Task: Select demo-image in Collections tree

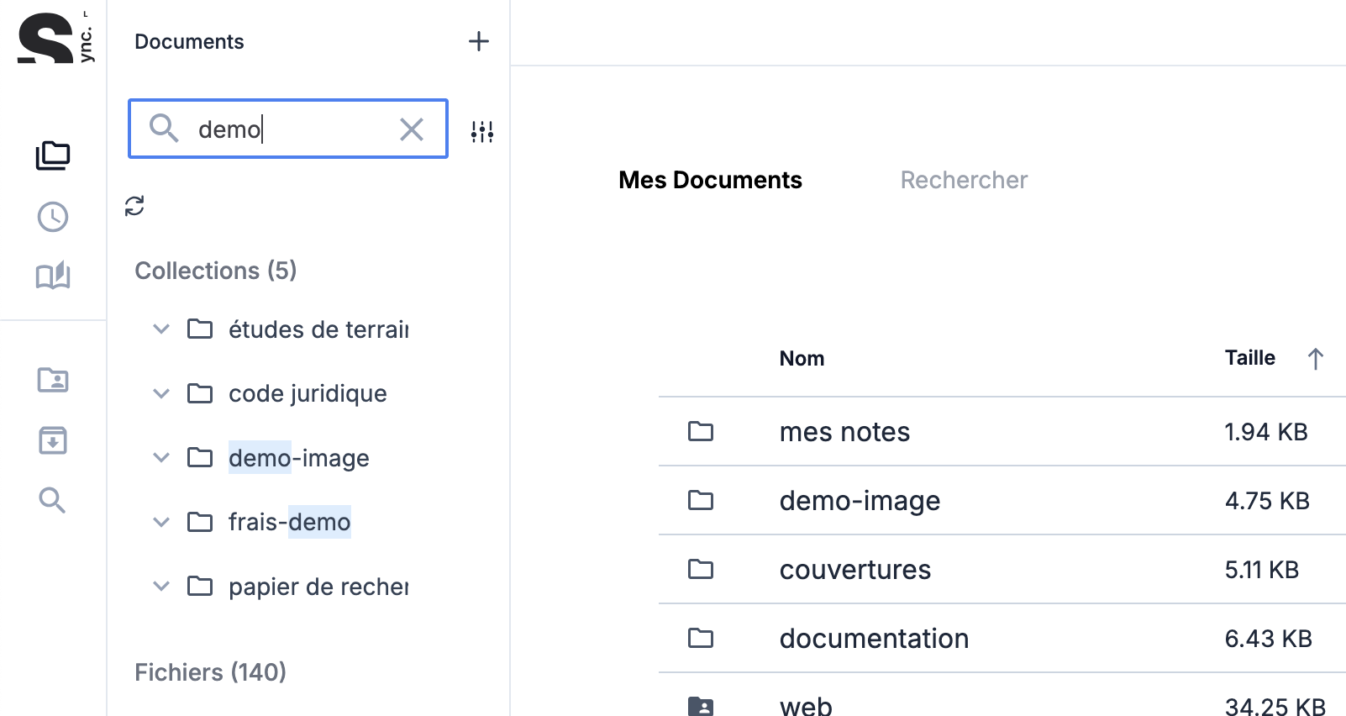Action: point(298,458)
